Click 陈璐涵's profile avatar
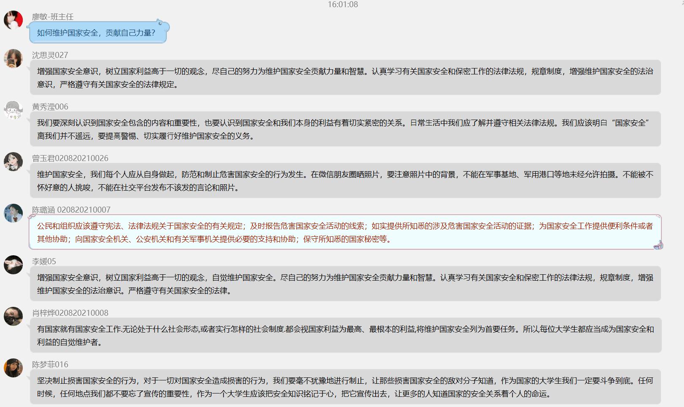684x407 pixels. point(13,213)
